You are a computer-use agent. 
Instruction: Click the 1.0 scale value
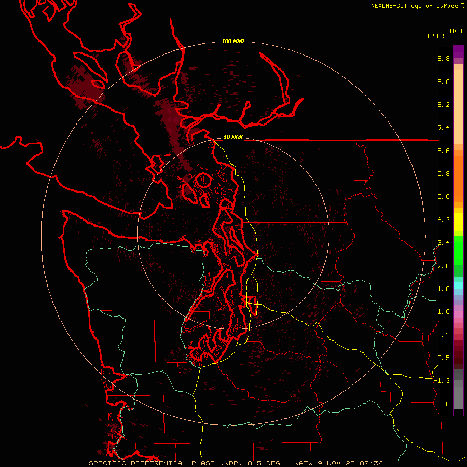click(x=444, y=312)
